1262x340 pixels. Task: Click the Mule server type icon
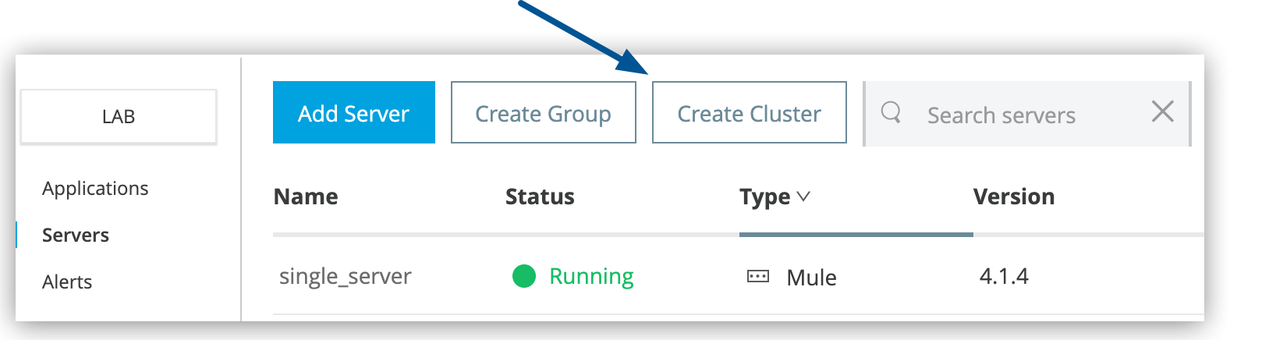[758, 277]
